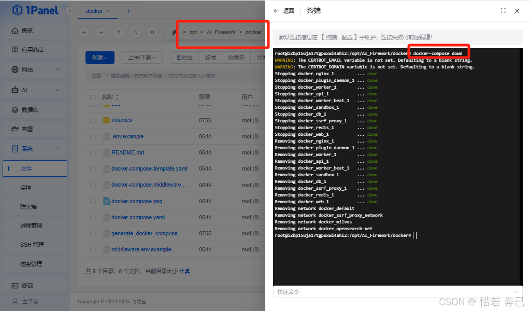This screenshot has width=530, height=311.
Task: Go back in file manager
Action: pyautogui.click(x=84, y=32)
